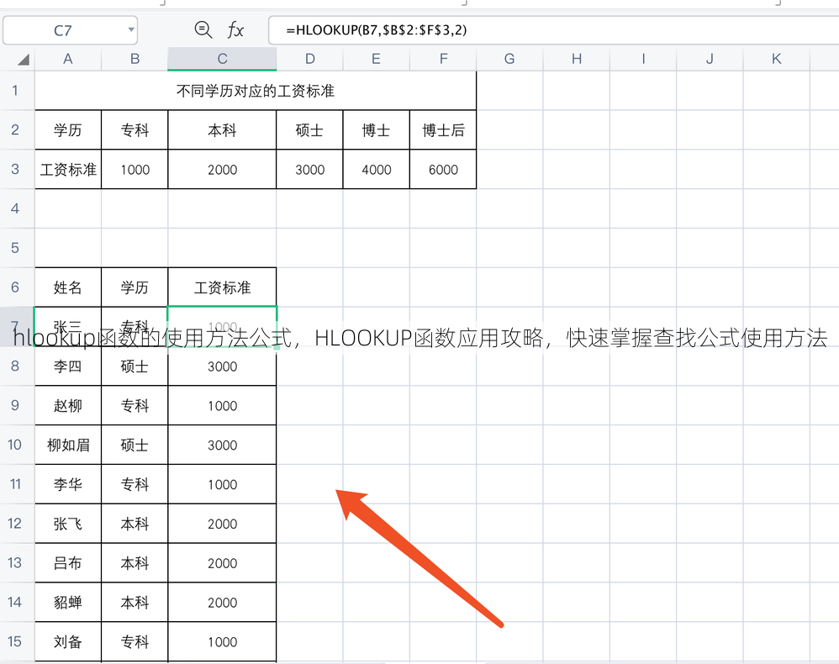Select row 4 header
Screen dimensions: 839x664
[15, 208]
